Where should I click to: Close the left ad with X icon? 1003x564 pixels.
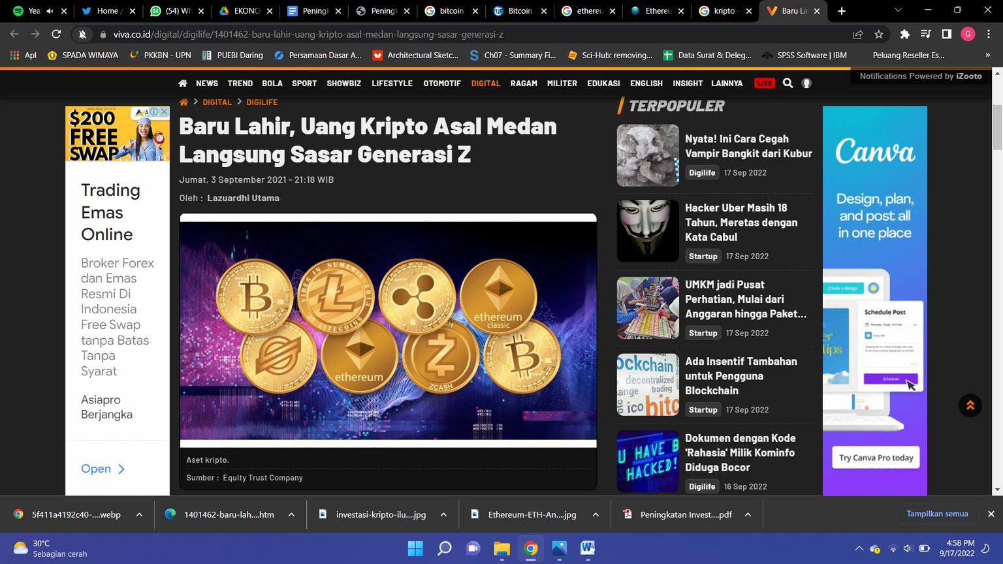165,112
